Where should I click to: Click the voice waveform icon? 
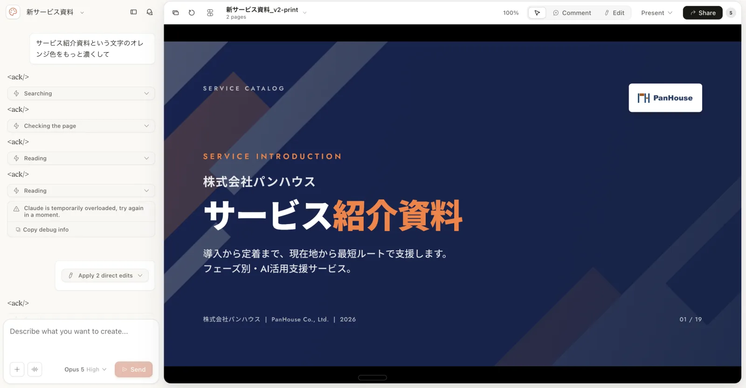click(35, 369)
